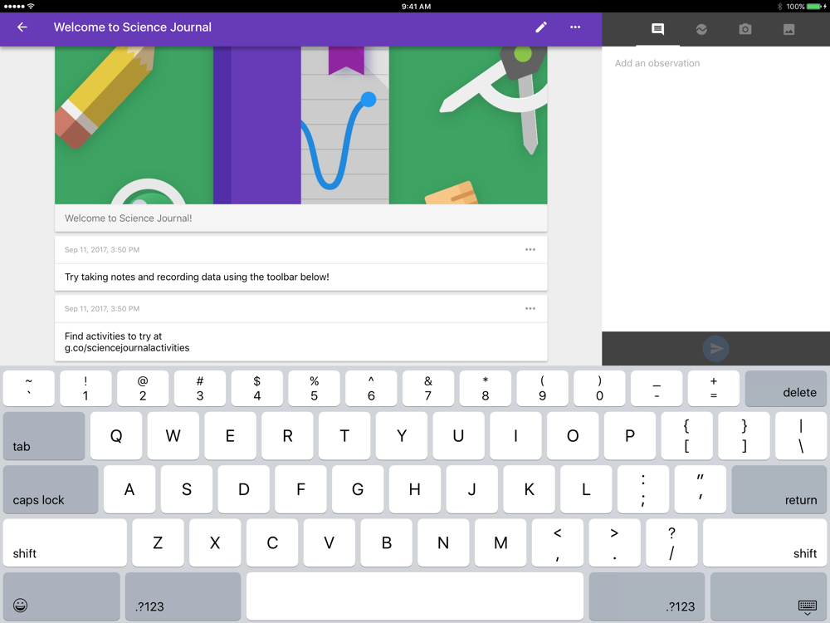
Task: Tap the battery indicator in status bar
Action: (x=815, y=7)
